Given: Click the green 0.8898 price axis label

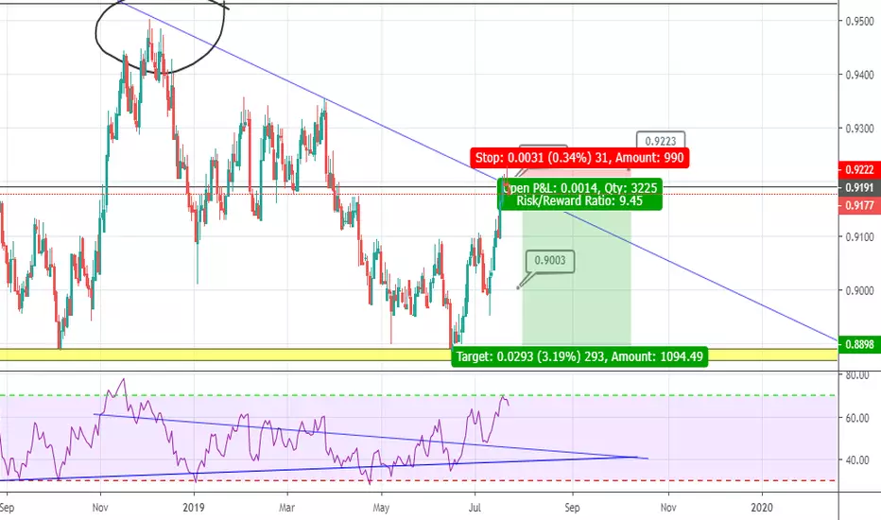Looking at the screenshot, I should (859, 344).
